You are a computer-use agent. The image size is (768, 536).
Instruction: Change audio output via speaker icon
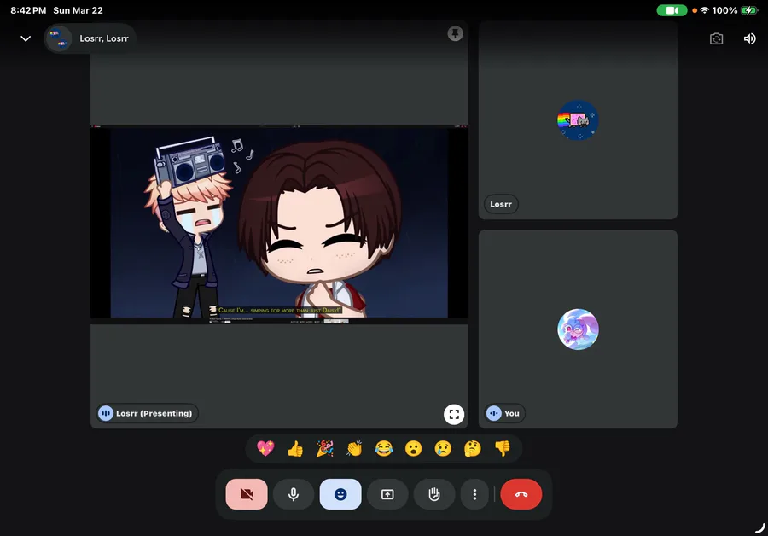click(749, 38)
